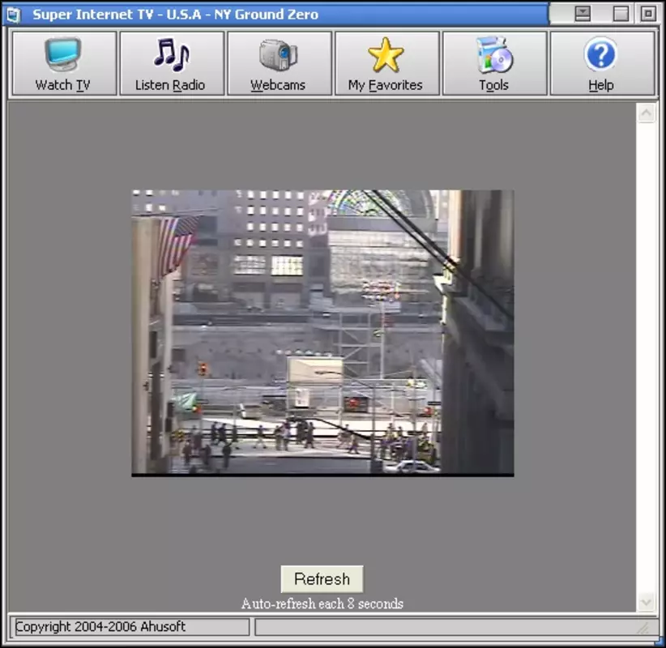Maximize the Super Internet TV window
The height and width of the screenshot is (648, 666).
pyautogui.click(x=621, y=14)
